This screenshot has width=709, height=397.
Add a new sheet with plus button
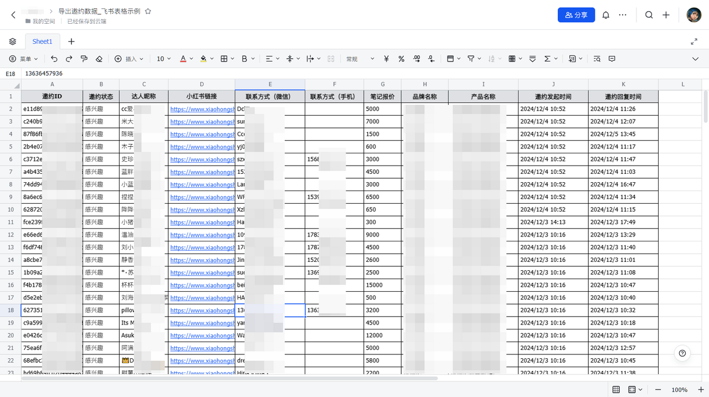[71, 42]
